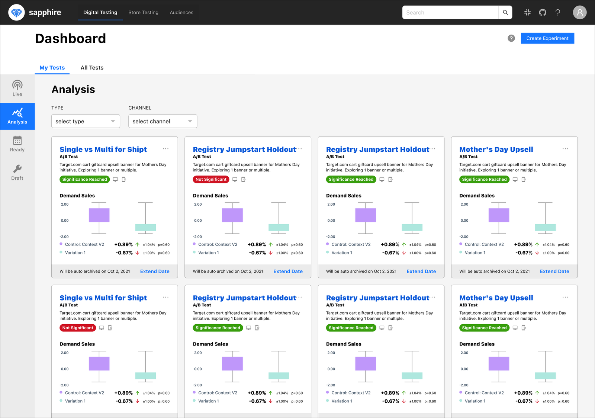
Task: Click mobile icon on first-row Mother's Day Upsell card
Action: coord(524,179)
